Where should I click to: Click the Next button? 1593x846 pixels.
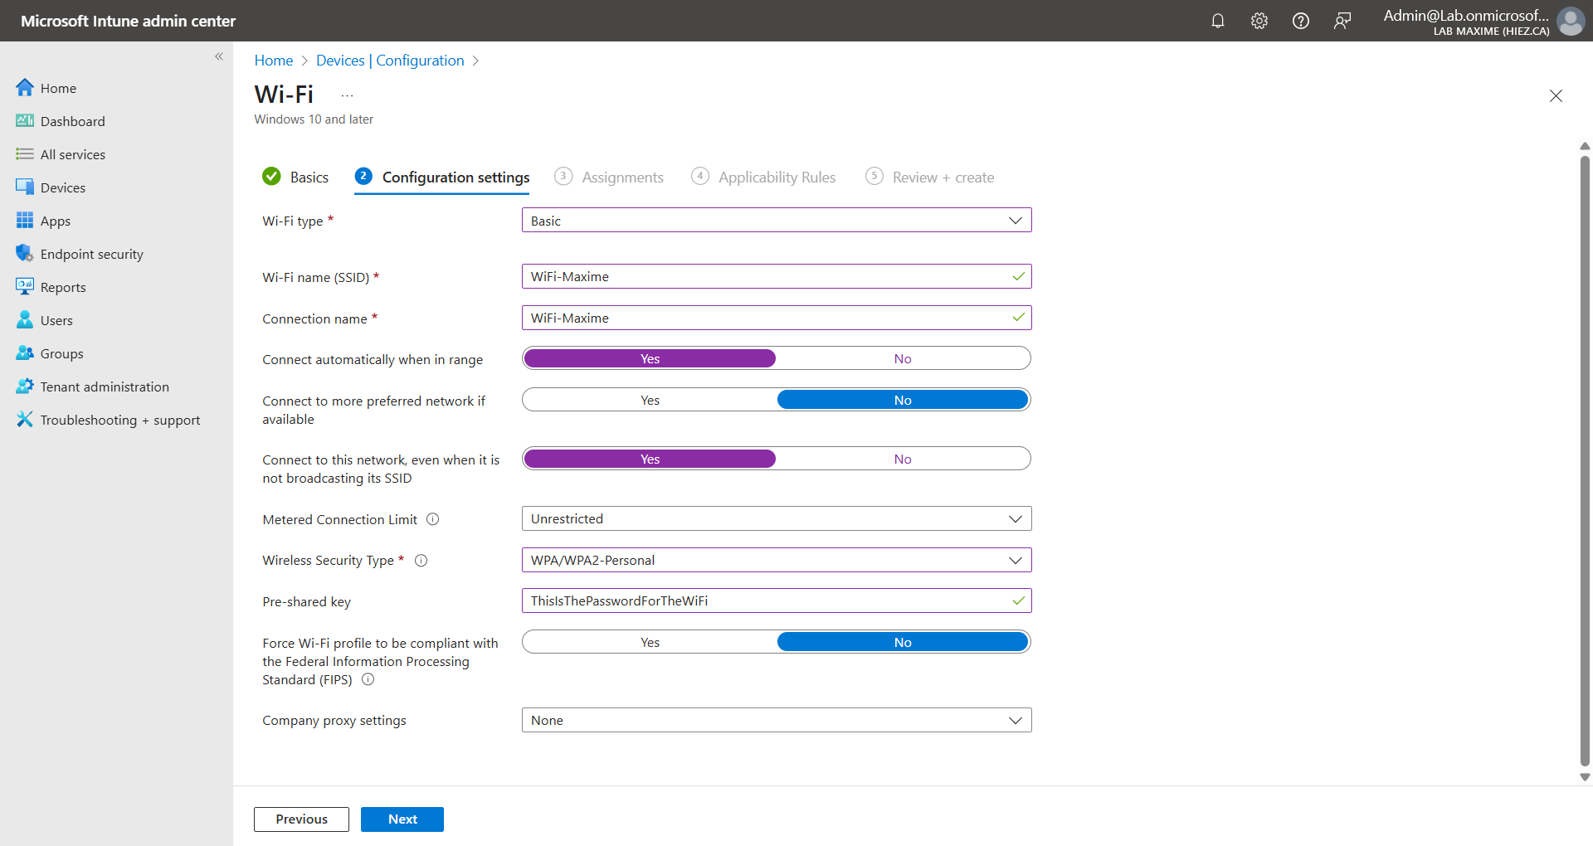tap(402, 819)
